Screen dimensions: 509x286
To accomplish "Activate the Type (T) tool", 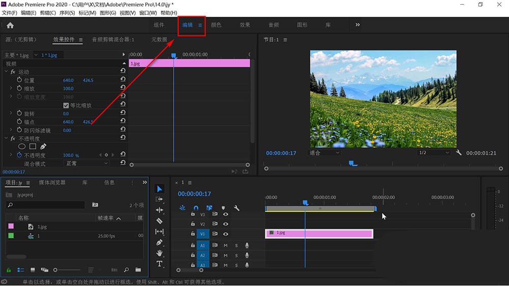I will (159, 264).
